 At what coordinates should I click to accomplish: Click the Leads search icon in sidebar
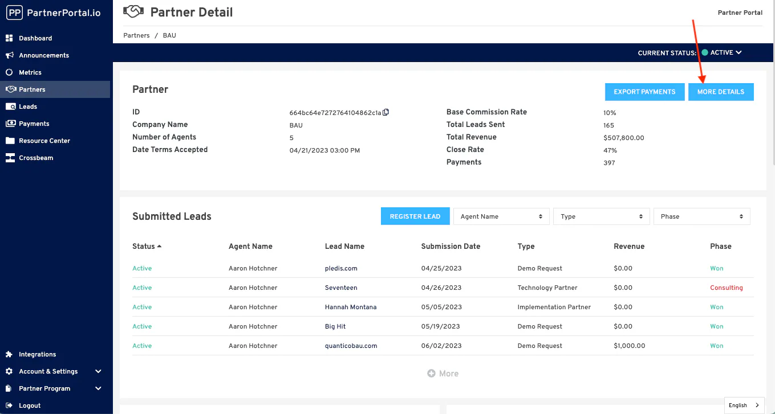click(x=10, y=106)
